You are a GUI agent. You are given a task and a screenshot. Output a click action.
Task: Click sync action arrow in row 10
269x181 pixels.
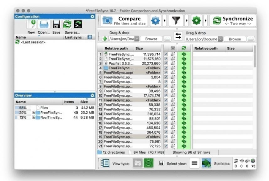tap(184, 95)
